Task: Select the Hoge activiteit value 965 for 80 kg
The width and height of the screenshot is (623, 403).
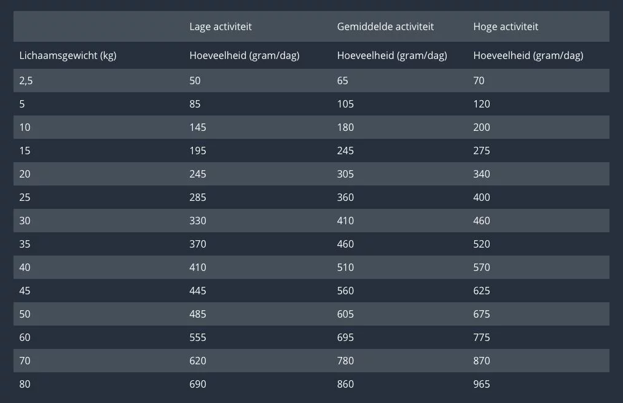Action: click(x=482, y=384)
